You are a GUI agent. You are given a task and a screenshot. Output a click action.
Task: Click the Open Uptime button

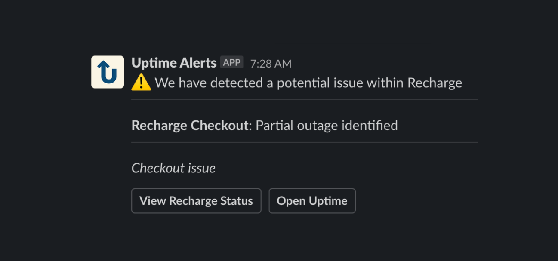point(312,201)
